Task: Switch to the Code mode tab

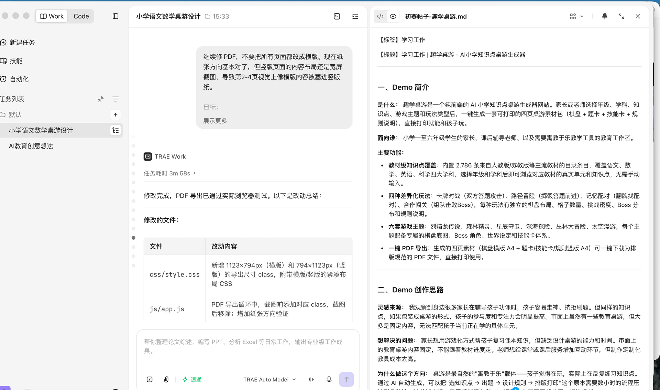Action: [81, 16]
